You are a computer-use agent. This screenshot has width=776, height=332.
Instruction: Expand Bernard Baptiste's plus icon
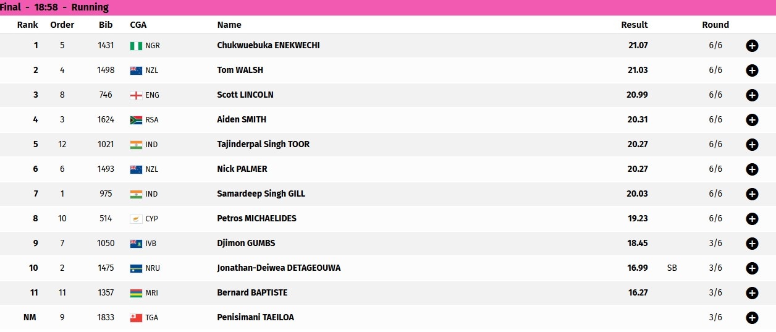coord(752,293)
